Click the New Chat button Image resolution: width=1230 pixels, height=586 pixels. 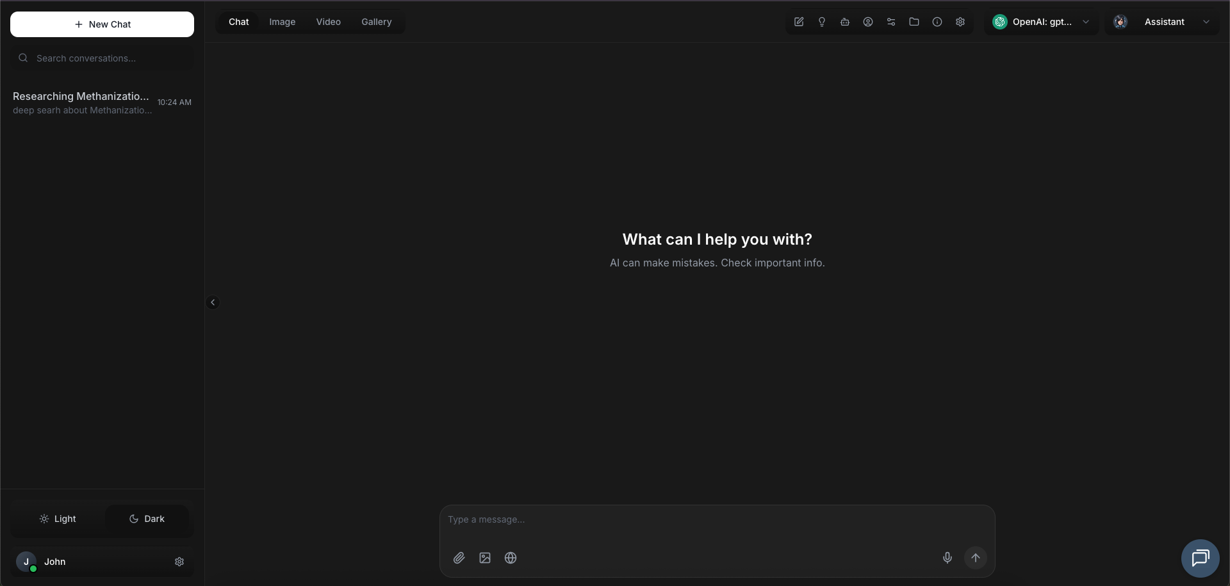click(102, 24)
